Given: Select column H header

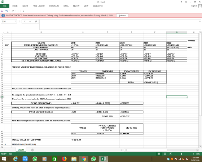Looking at the screenshot, I should pyautogui.click(x=194, y=32).
